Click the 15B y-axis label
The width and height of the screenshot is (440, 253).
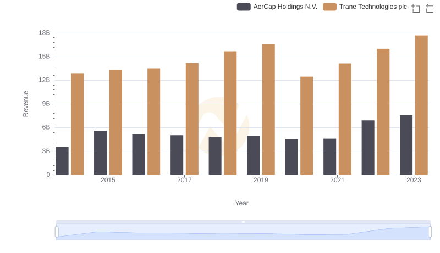tap(45, 57)
